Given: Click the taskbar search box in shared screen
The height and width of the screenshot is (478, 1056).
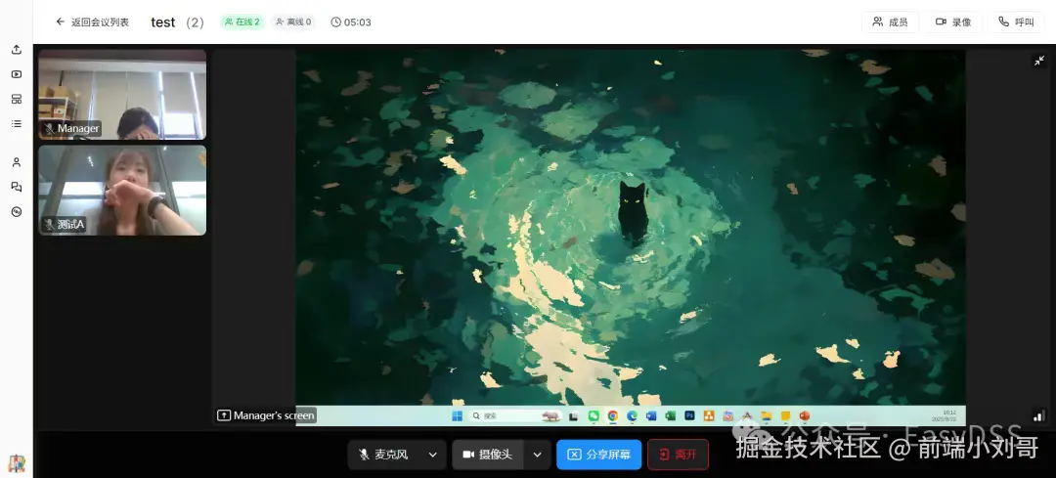Looking at the screenshot, I should [515, 416].
